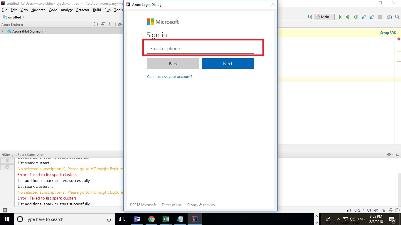Image resolution: width=401 pixels, height=225 pixels.
Task: Click inside the Email or phone field
Action: [200, 48]
